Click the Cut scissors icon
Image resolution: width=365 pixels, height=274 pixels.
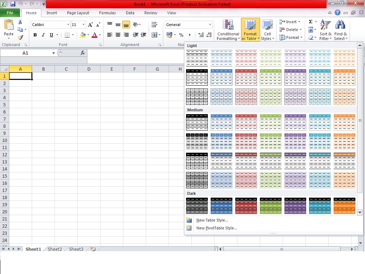pyautogui.click(x=20, y=22)
